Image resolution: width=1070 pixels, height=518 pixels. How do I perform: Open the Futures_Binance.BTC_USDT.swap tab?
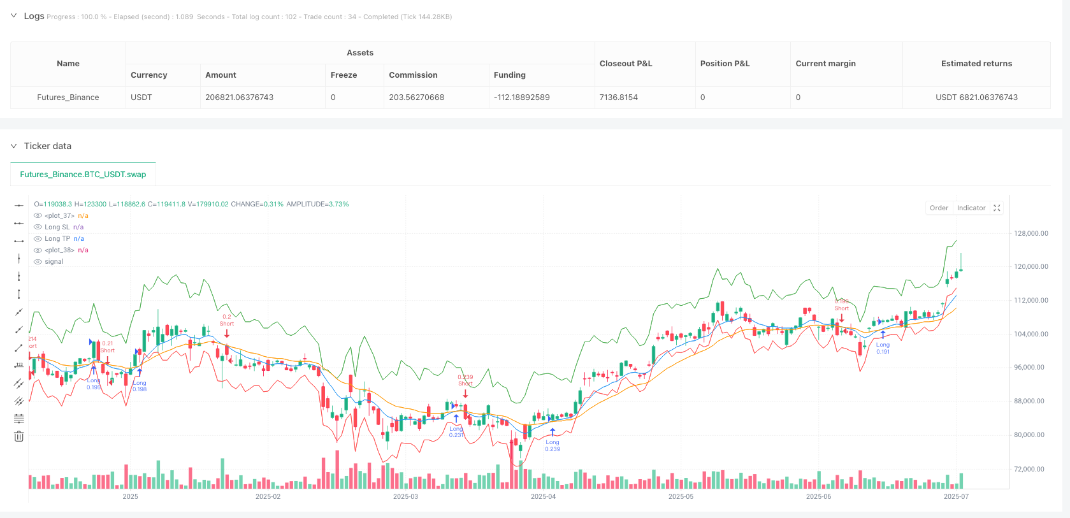pos(83,175)
